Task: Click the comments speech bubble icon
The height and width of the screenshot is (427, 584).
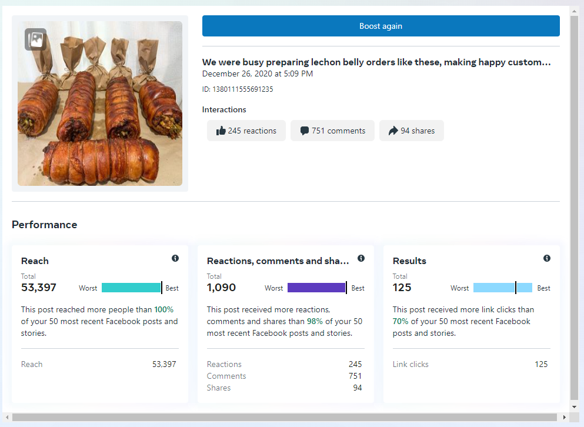Action: 305,131
